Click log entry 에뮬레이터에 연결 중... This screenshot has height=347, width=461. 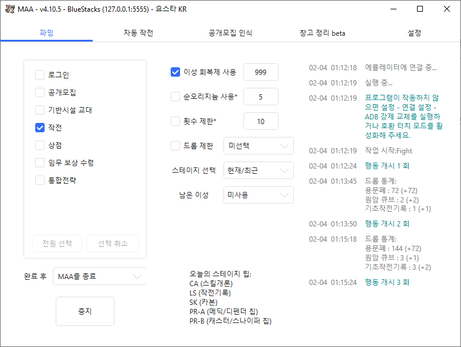coord(401,68)
